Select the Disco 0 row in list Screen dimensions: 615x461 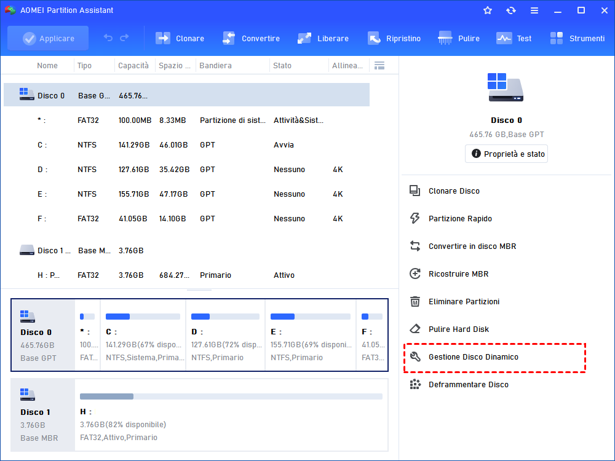pyautogui.click(x=187, y=95)
